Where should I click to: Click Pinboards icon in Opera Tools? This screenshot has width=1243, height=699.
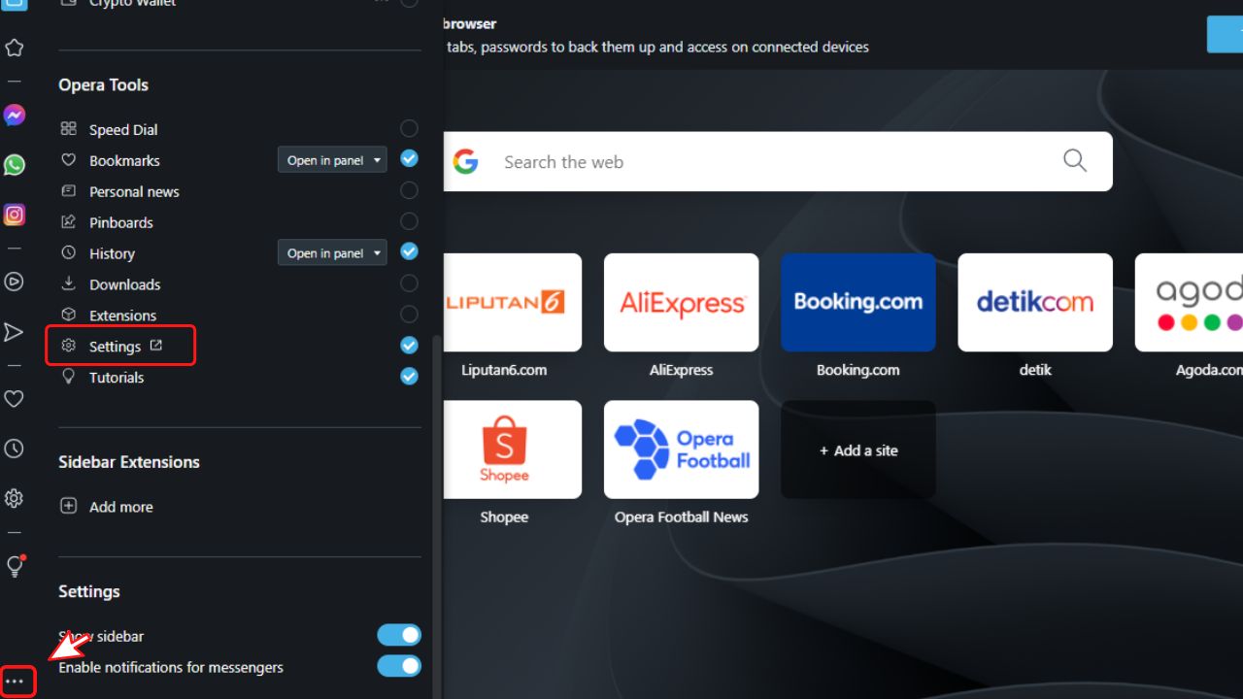[68, 222]
